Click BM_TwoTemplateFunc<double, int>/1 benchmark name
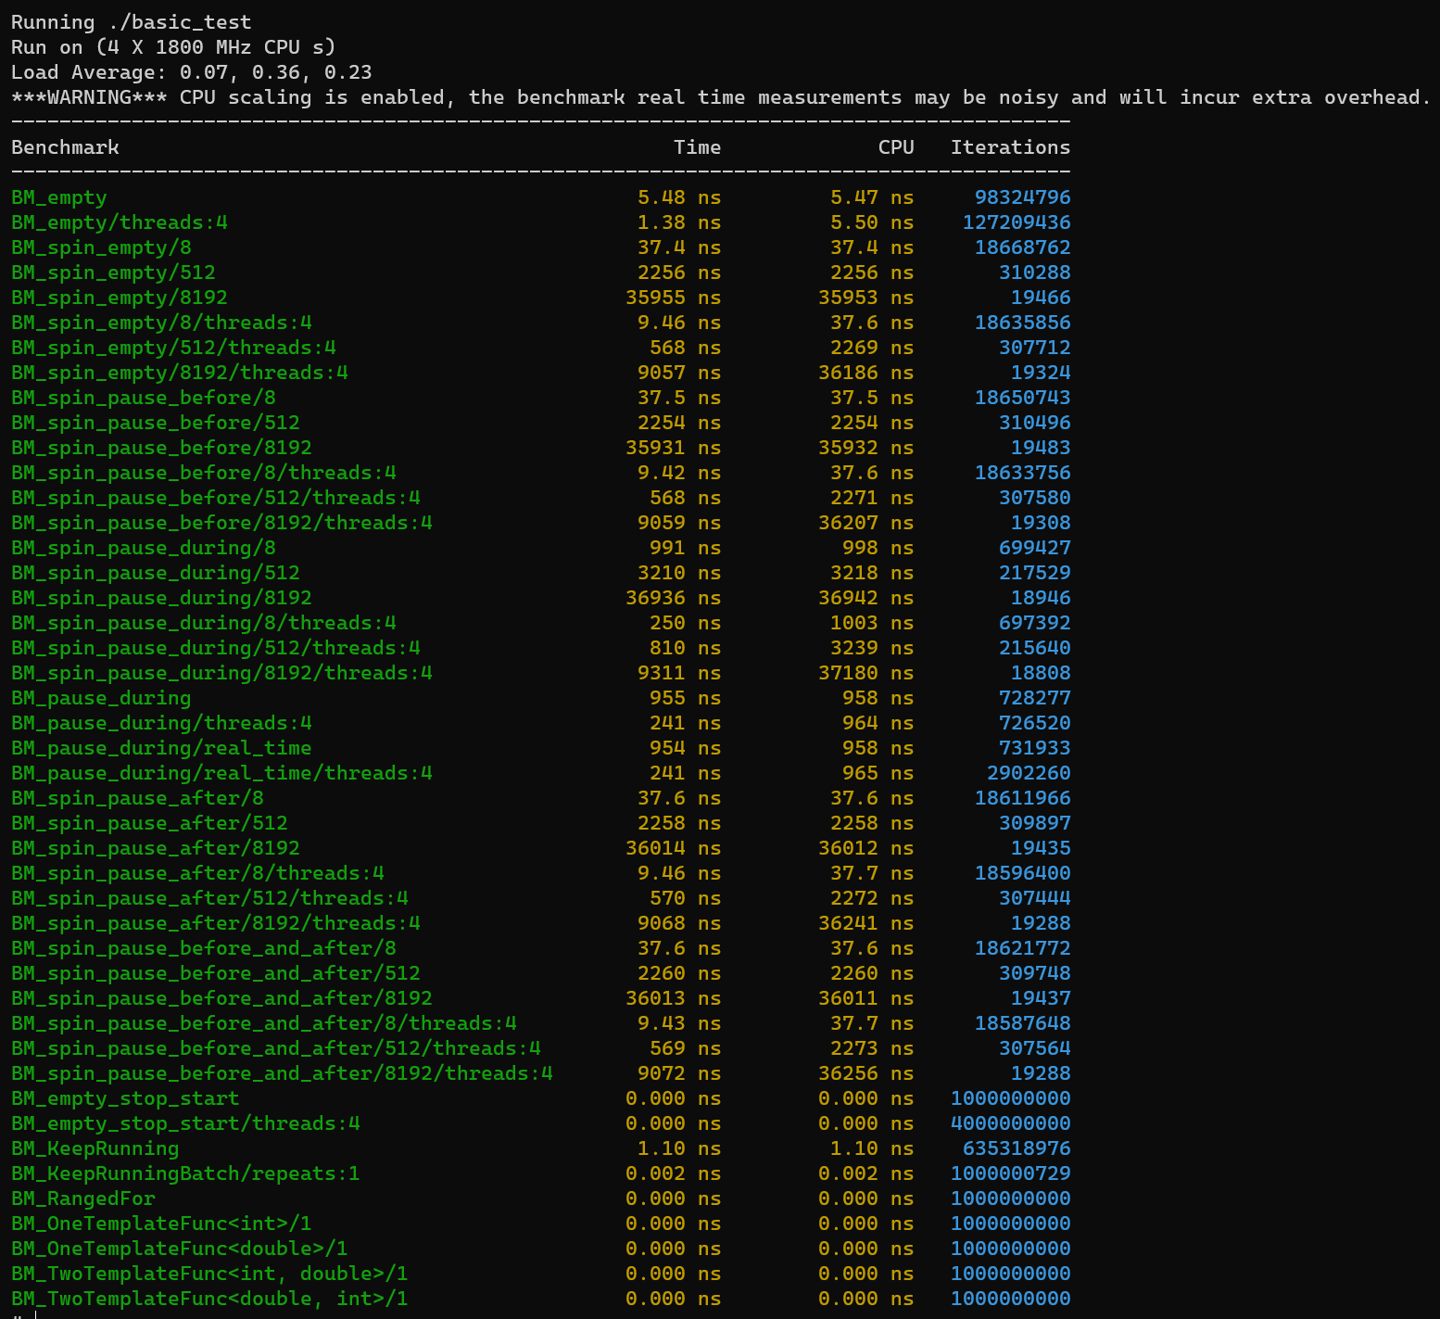 coord(209,1299)
